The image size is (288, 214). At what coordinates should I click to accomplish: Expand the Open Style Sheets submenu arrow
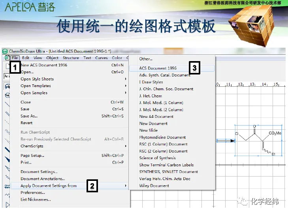click(126, 79)
